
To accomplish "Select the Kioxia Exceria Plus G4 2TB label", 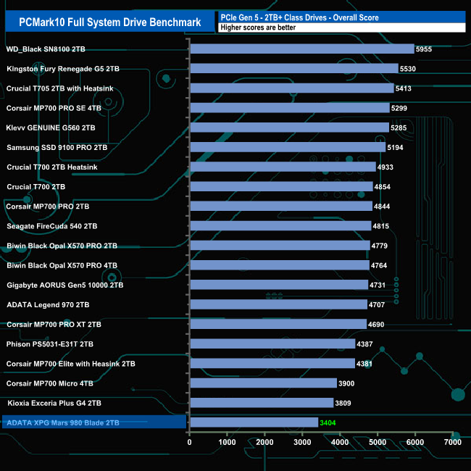I will tap(54, 403).
